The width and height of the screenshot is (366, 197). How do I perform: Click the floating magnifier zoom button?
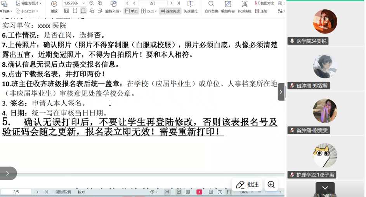click(271, 185)
